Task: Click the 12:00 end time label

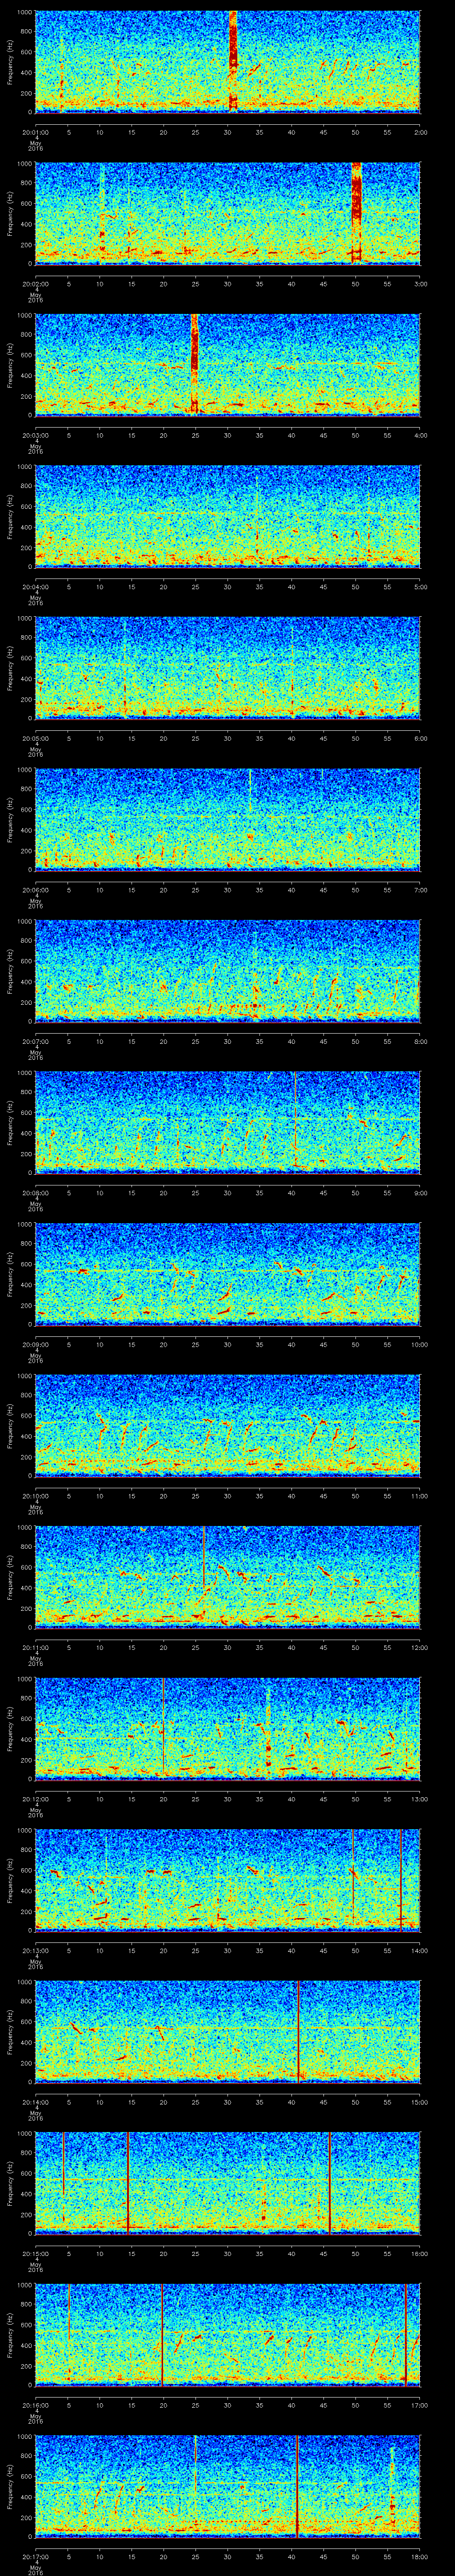Action: pos(419,1647)
